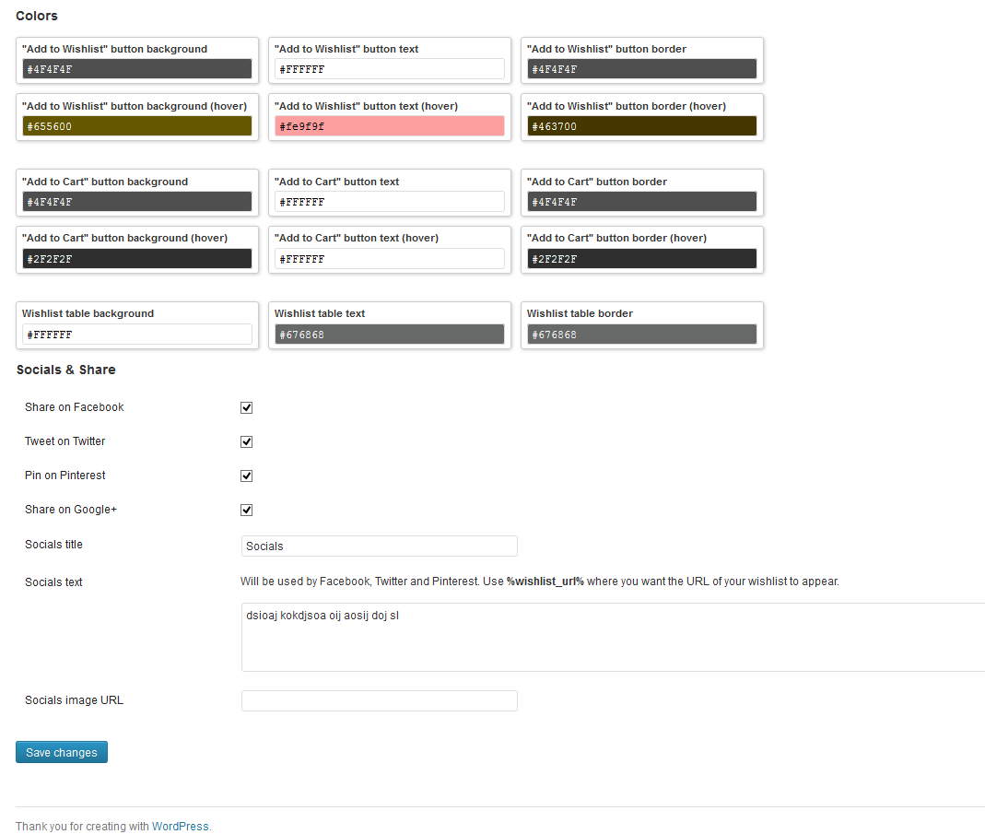Click Add to Cart hover background color #2F2F2F
The image size is (985, 834).
(137, 259)
